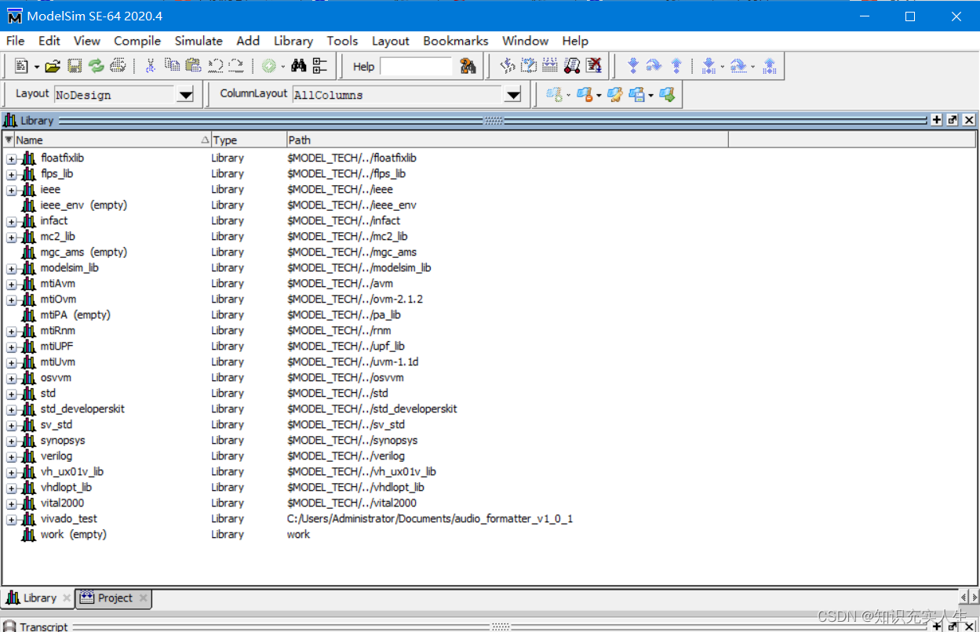Expand the floatfixlib library node
Screen dimensions: 980x632
pyautogui.click(x=12, y=158)
